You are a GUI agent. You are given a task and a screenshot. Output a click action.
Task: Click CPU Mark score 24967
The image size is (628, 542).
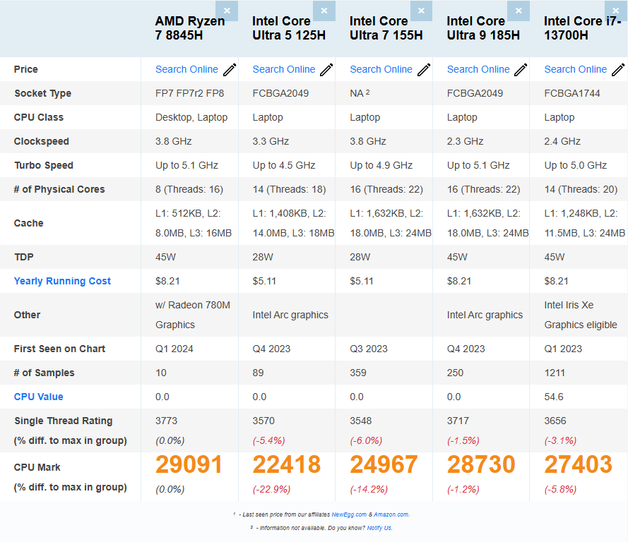point(384,464)
